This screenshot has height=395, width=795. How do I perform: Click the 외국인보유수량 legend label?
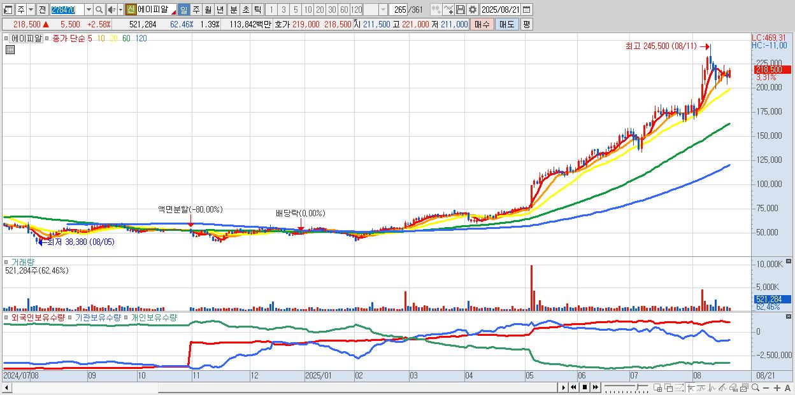point(38,317)
